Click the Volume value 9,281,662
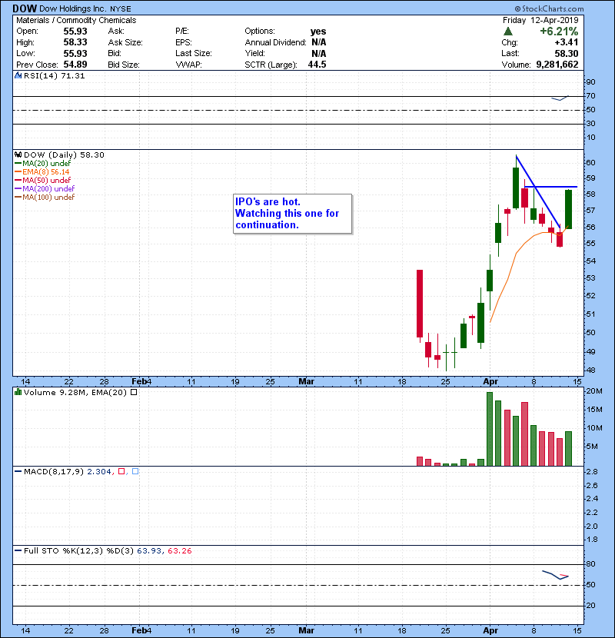The height and width of the screenshot is (638, 615). 557,65
